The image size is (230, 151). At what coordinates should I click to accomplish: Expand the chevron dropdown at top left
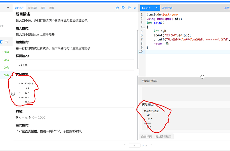[x=8, y=8]
